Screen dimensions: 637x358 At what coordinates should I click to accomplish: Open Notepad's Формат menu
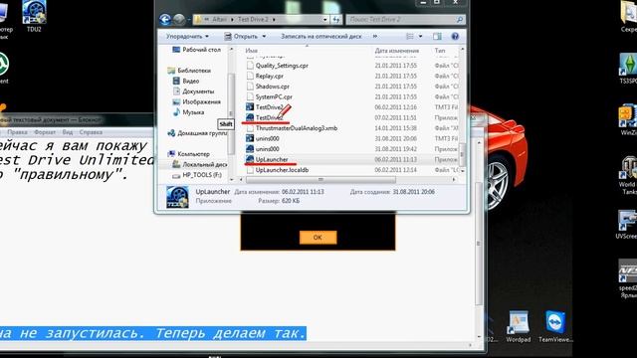tap(45, 132)
